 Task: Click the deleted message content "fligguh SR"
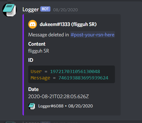coord(39,51)
